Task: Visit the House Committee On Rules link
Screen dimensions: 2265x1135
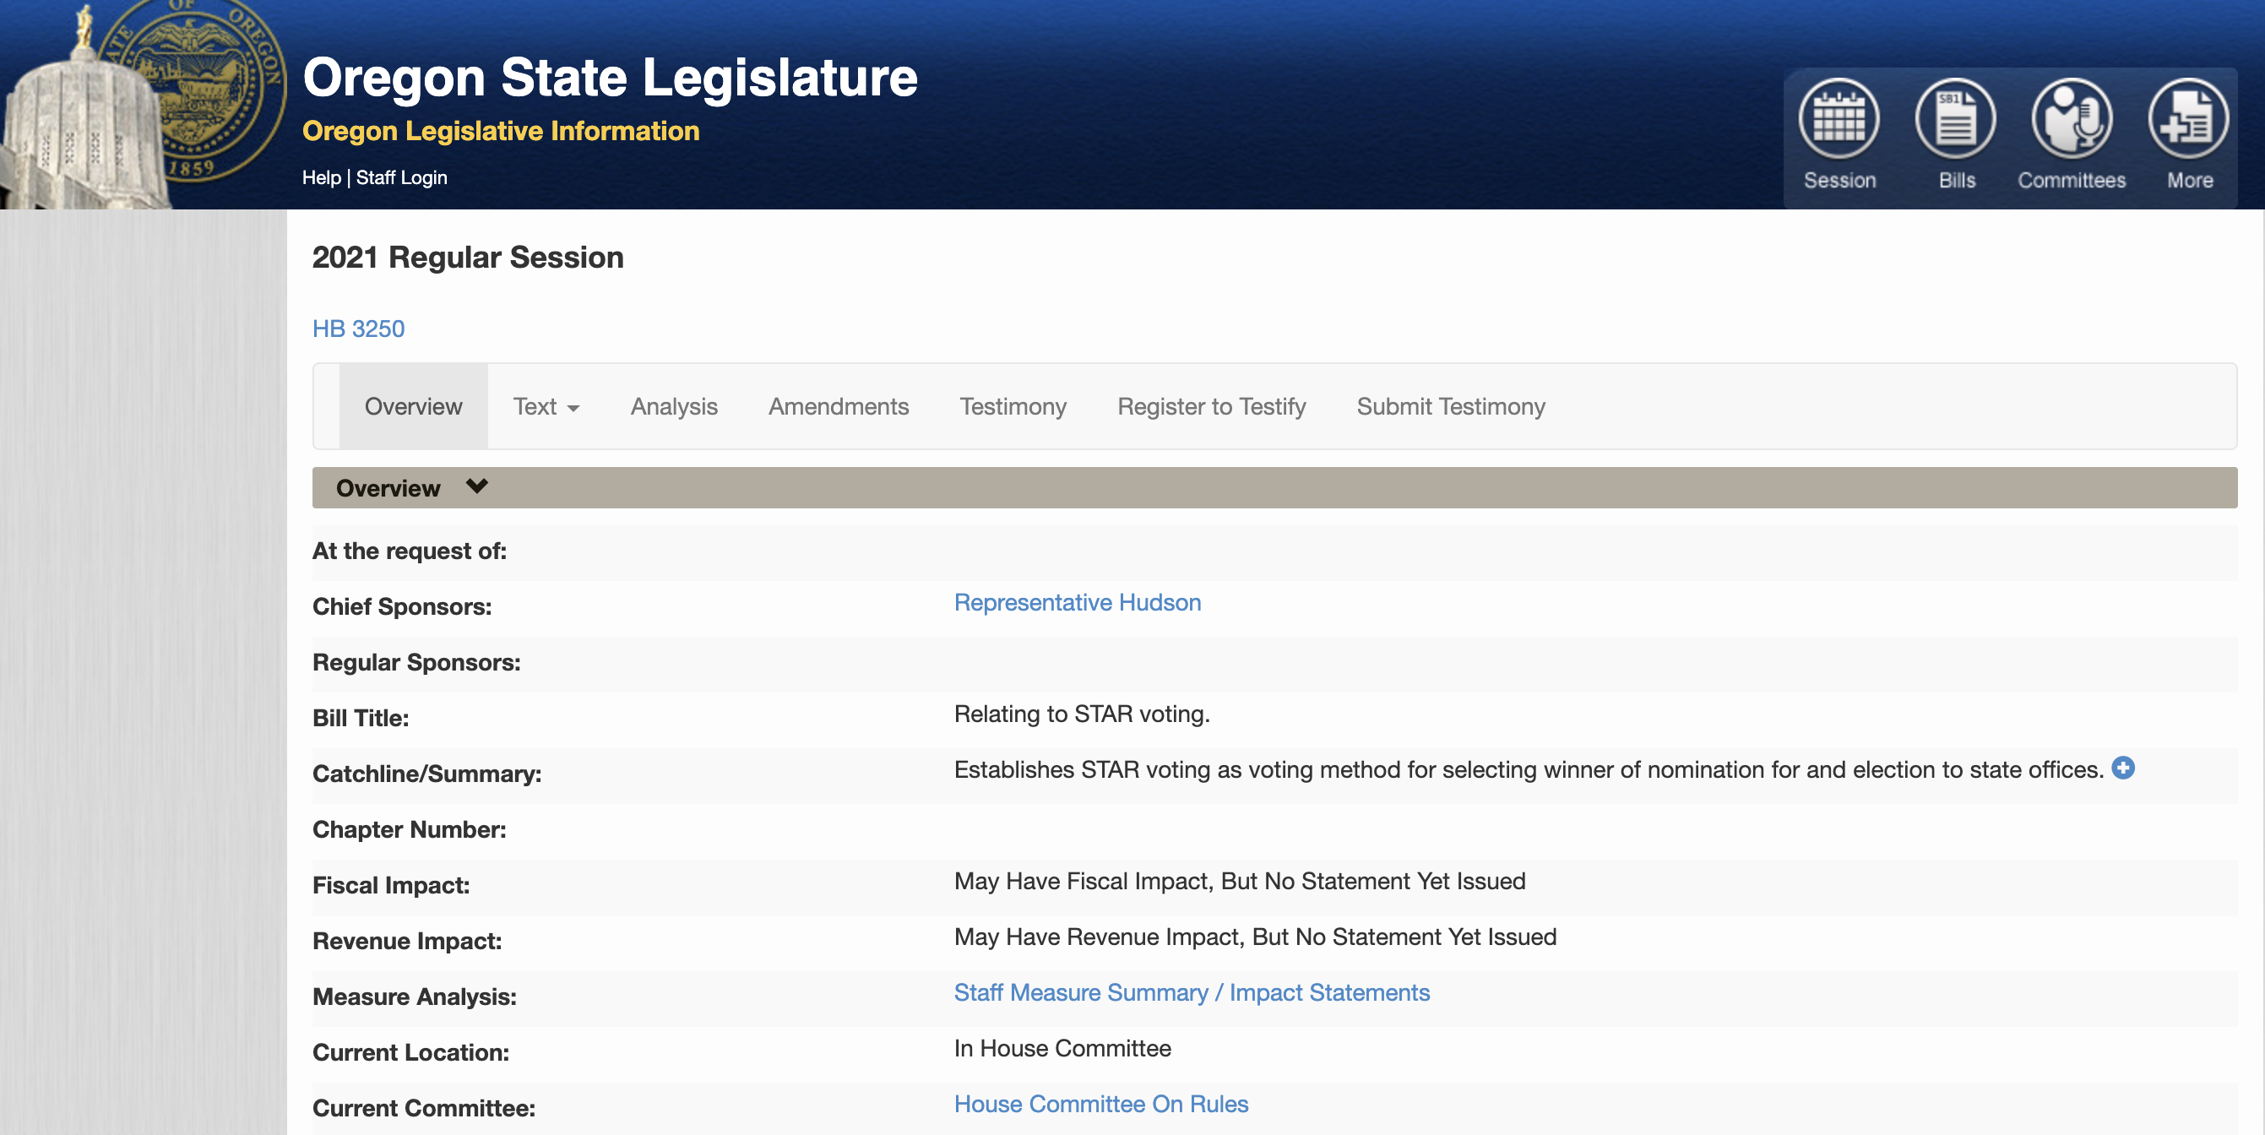Action: [x=1101, y=1105]
